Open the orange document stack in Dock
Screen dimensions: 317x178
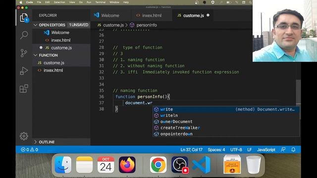(x=232, y=165)
